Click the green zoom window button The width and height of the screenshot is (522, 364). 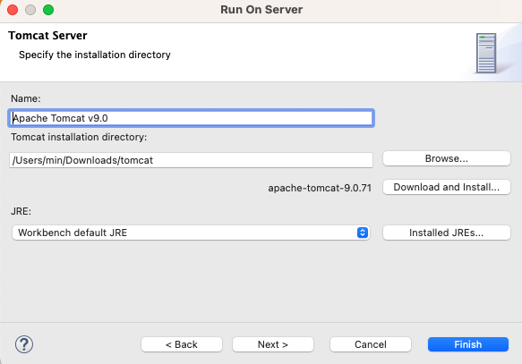48,10
